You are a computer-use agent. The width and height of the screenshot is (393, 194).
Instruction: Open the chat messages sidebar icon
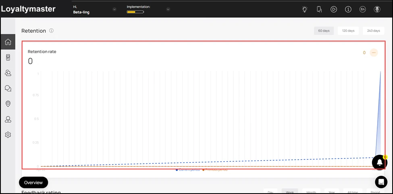(8, 88)
